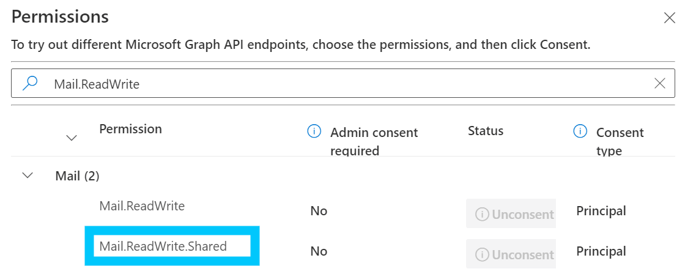Image resolution: width=685 pixels, height=277 pixels.
Task: Click Principal consent type for Mail.ReadWrite
Action: coord(601,211)
